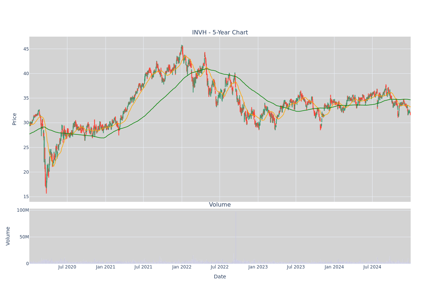The image size is (440, 293).
Task: Click volume tick label 100M
Action: coord(23,210)
